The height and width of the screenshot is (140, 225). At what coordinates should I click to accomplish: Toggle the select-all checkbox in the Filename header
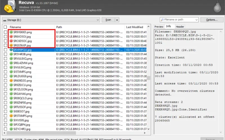click(x=5, y=27)
